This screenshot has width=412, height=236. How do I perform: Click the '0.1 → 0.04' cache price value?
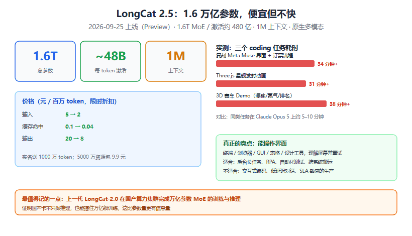[79, 127]
